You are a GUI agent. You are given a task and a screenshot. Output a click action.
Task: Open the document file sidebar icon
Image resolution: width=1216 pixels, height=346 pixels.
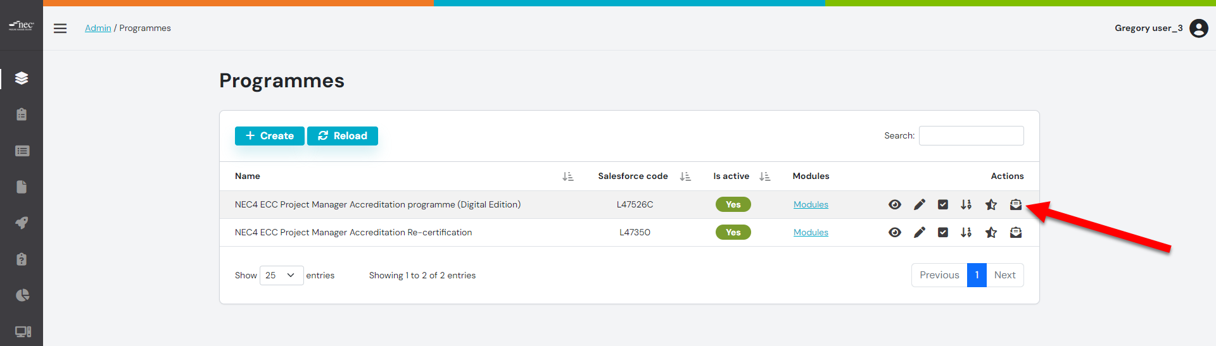[x=22, y=187]
